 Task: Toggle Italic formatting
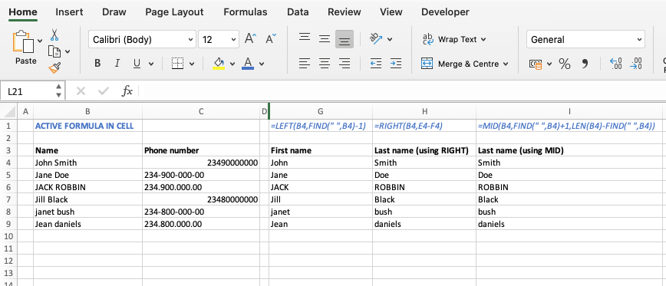[x=117, y=64]
